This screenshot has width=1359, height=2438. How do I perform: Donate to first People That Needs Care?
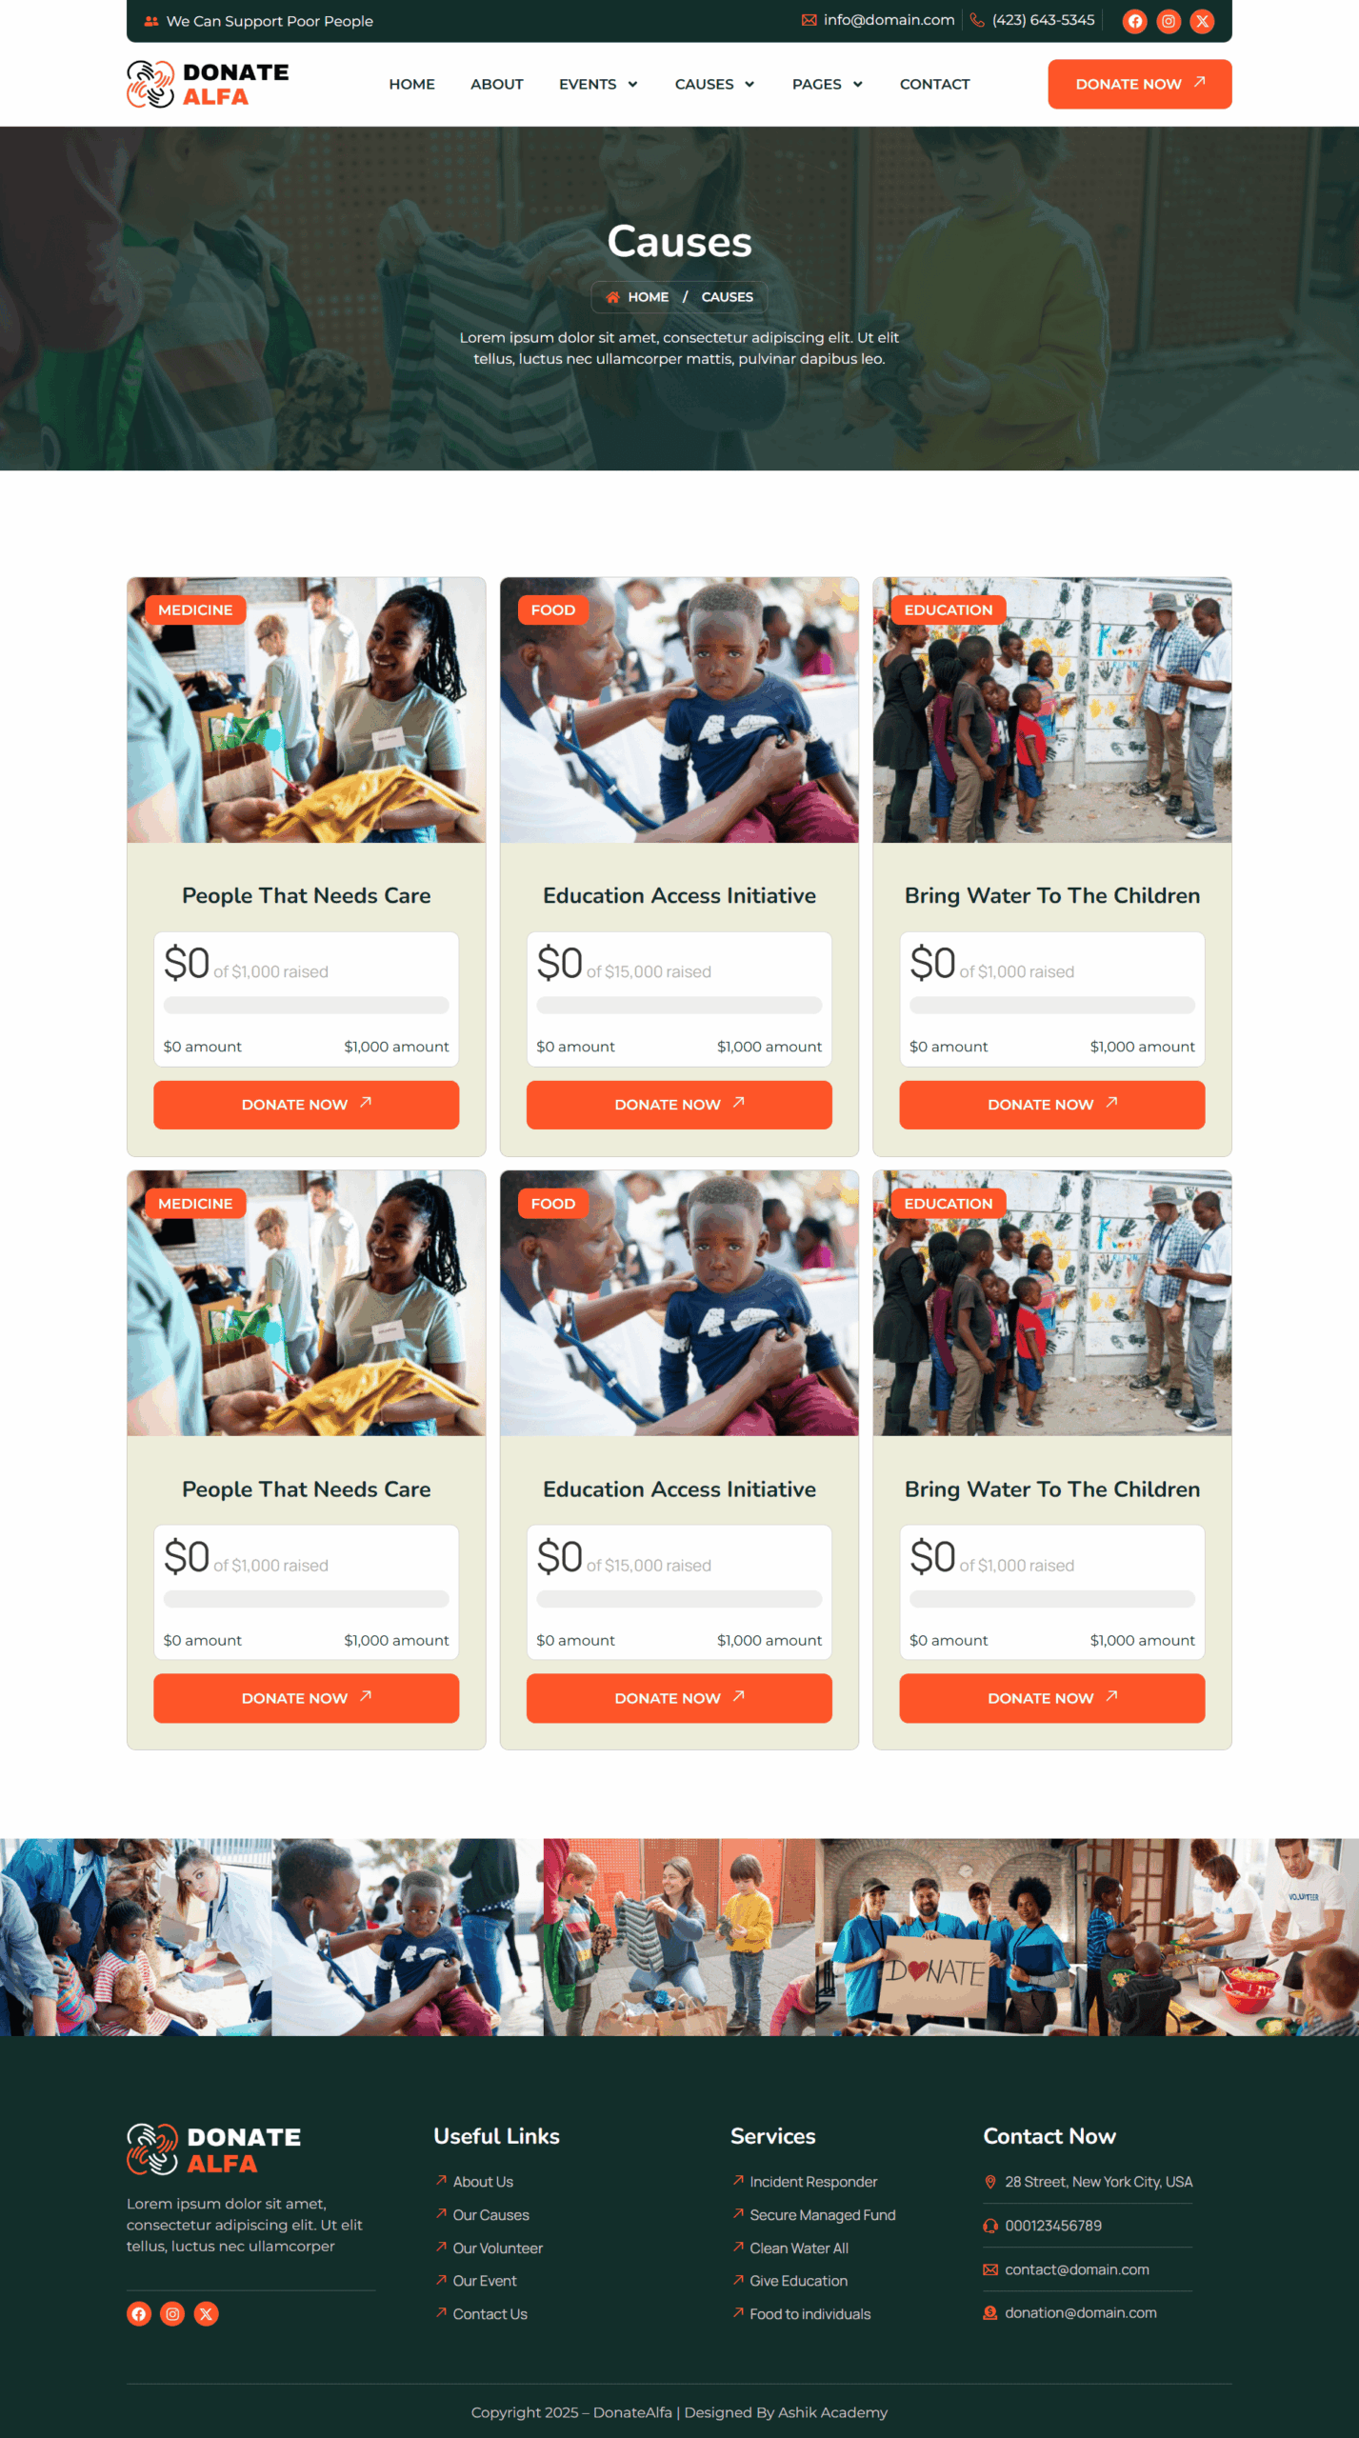pyautogui.click(x=307, y=1105)
